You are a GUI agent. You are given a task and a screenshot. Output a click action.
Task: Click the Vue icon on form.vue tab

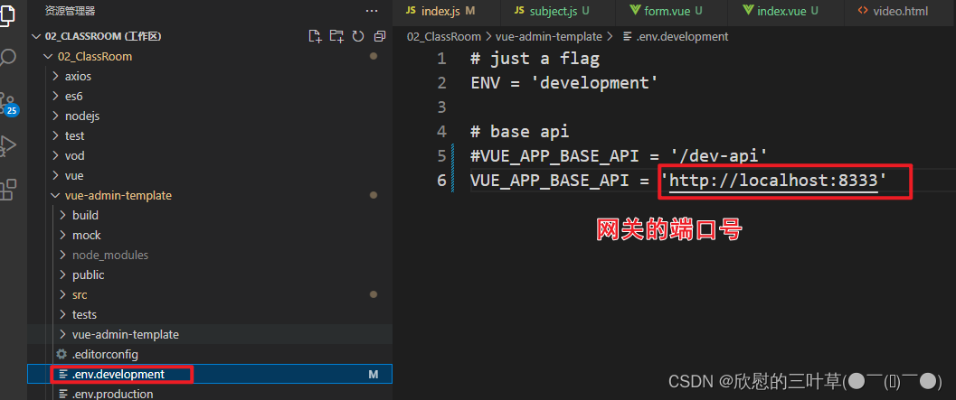point(635,11)
